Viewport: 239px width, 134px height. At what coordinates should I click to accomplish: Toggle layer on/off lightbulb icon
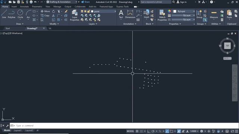[82, 12]
